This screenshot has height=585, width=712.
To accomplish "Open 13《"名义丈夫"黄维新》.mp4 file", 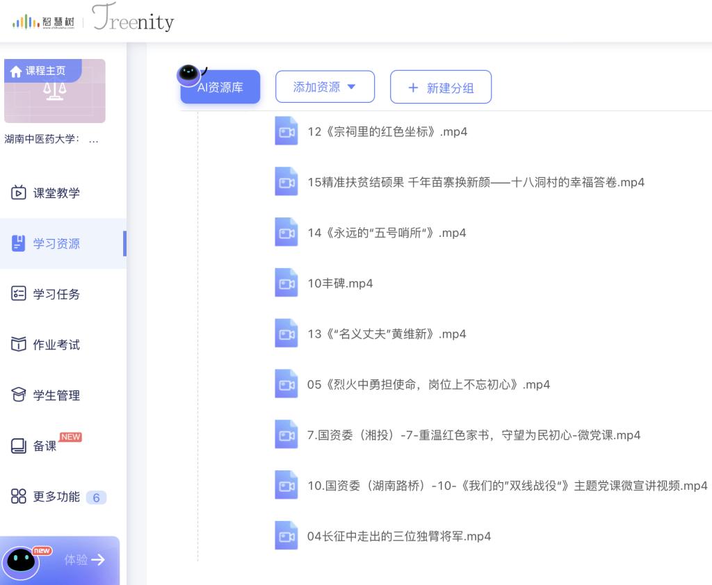I will click(x=387, y=334).
